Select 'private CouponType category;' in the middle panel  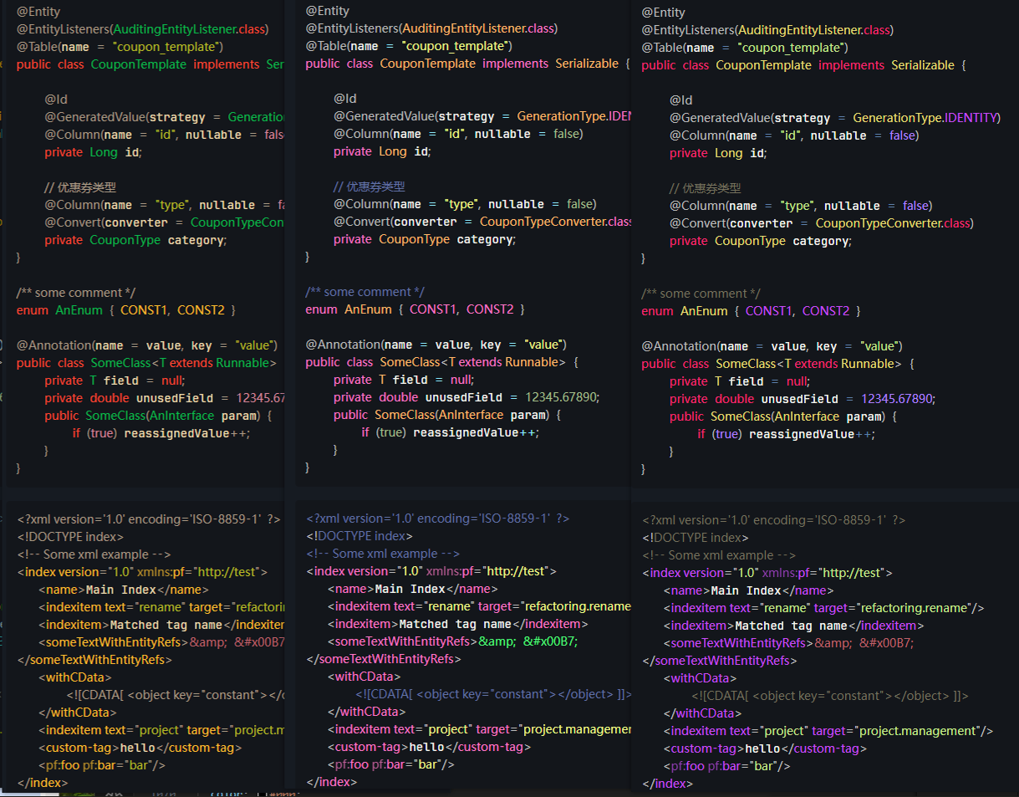point(425,239)
